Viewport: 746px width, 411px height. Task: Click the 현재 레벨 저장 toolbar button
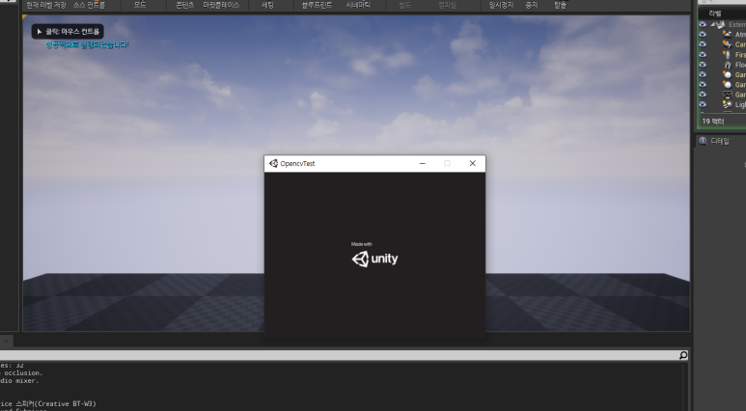coord(46,5)
